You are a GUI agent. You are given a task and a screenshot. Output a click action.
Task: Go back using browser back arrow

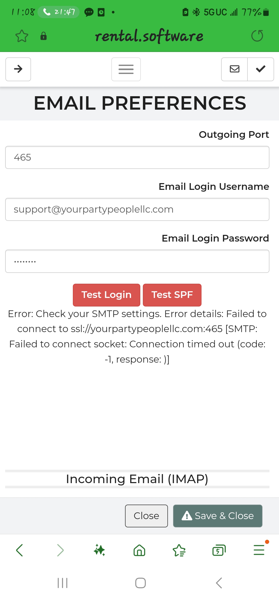[20, 550]
